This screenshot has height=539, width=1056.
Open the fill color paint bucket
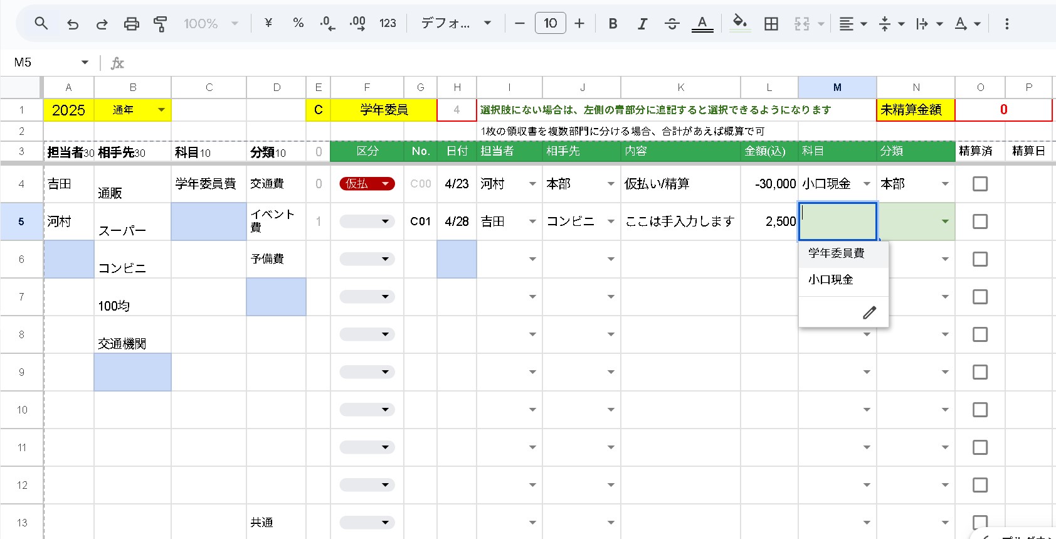click(739, 23)
